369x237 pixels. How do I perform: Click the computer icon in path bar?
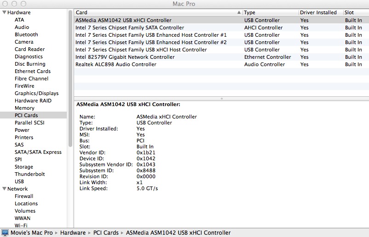coord(5,233)
